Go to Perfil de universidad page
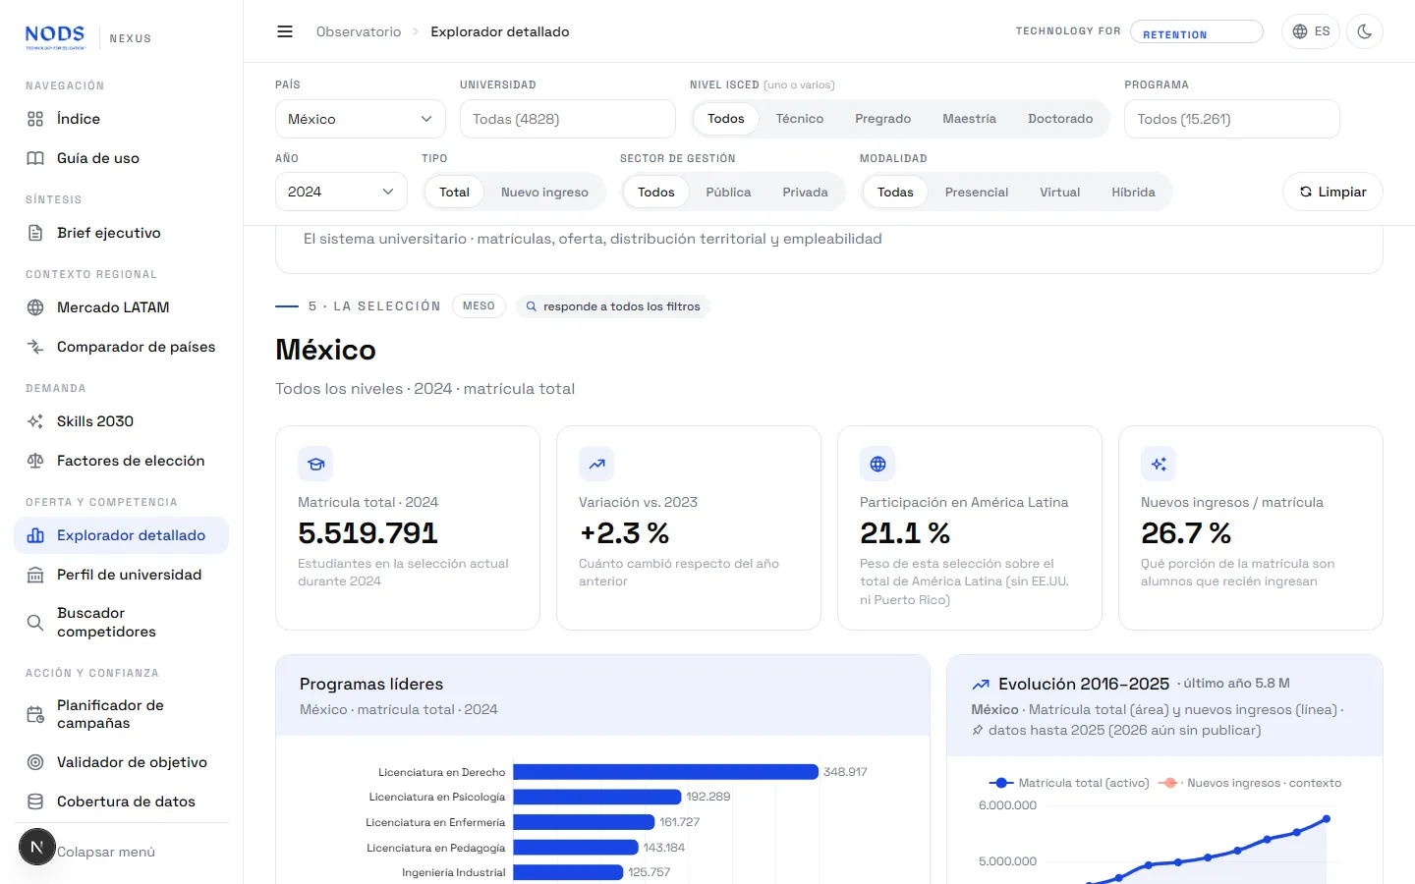 (122, 575)
